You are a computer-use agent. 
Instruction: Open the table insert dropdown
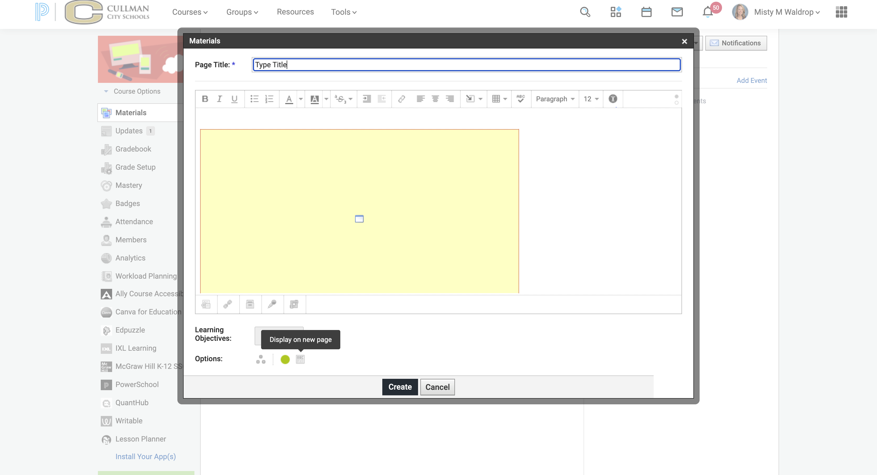500,99
